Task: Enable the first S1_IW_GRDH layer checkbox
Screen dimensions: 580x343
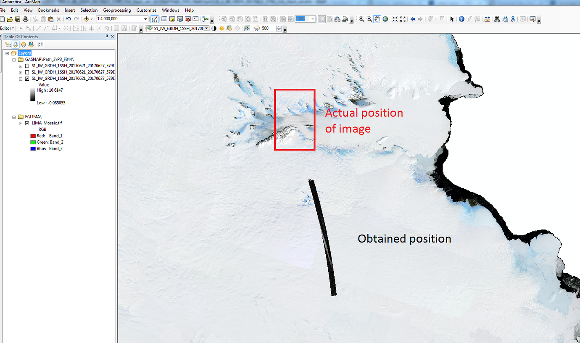Action: click(x=27, y=66)
